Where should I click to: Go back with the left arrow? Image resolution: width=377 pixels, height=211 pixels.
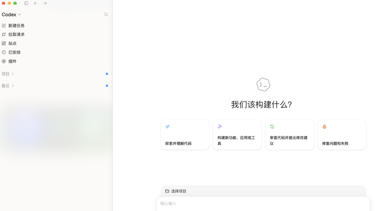(x=36, y=3)
